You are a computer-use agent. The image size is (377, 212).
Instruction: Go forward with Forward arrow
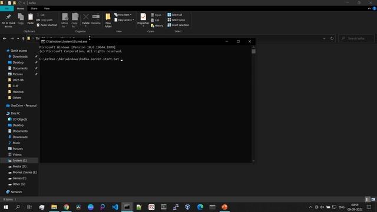pos(12,38)
